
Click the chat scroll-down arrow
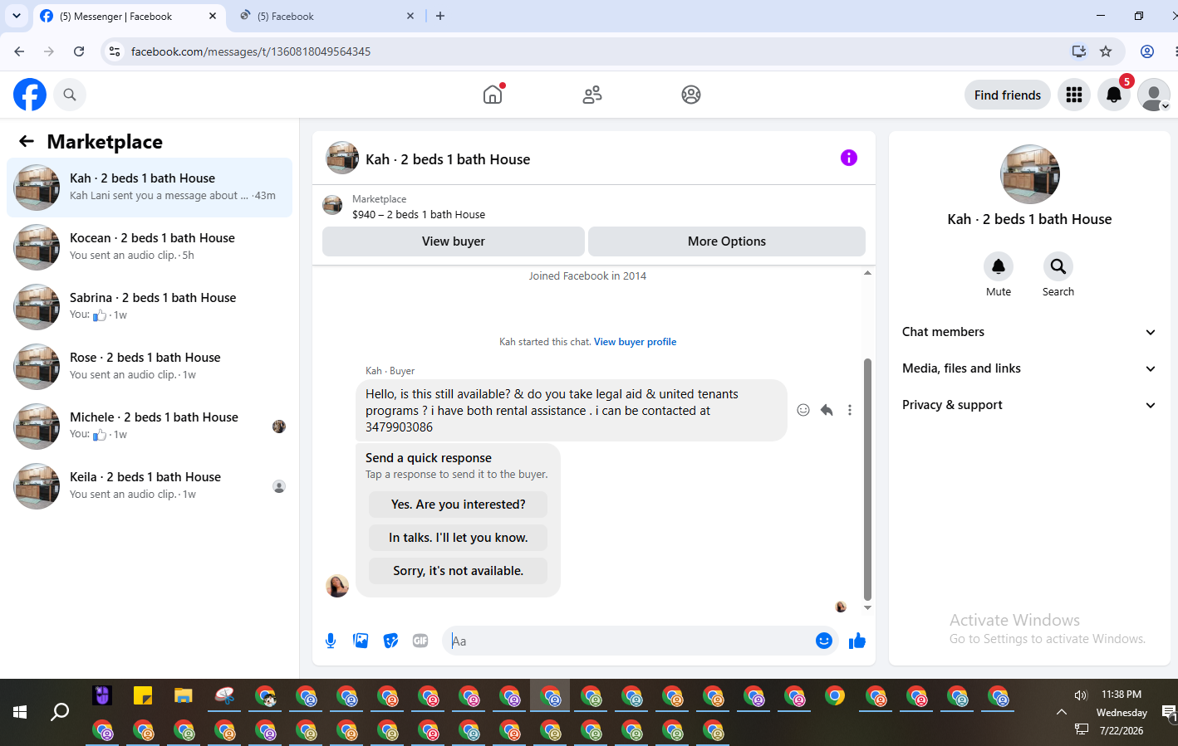867,607
